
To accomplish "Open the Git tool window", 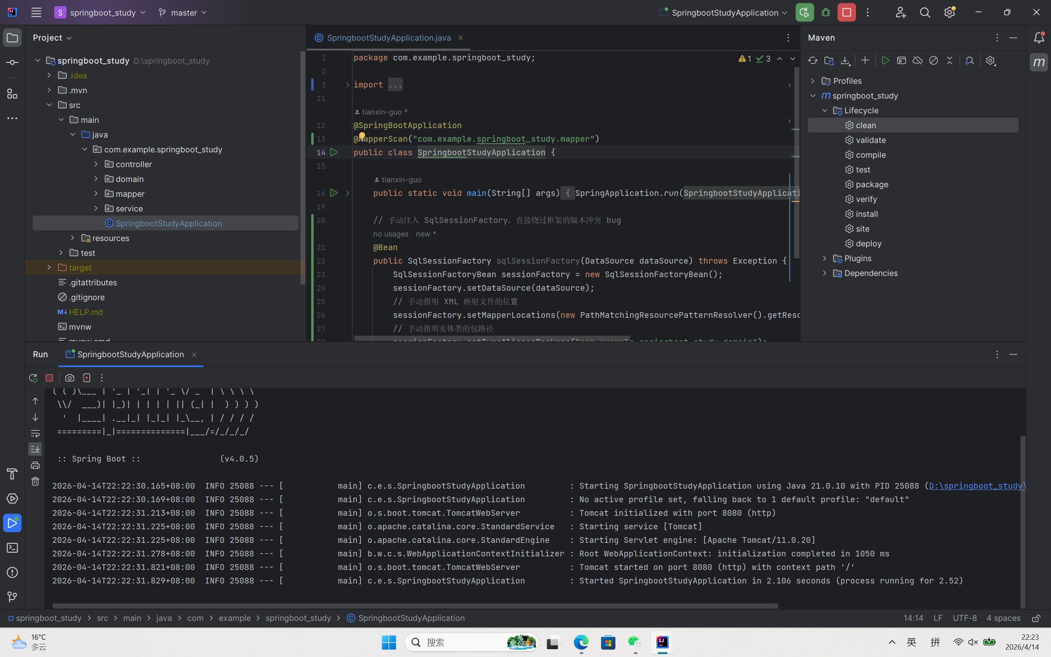I will pos(12,597).
